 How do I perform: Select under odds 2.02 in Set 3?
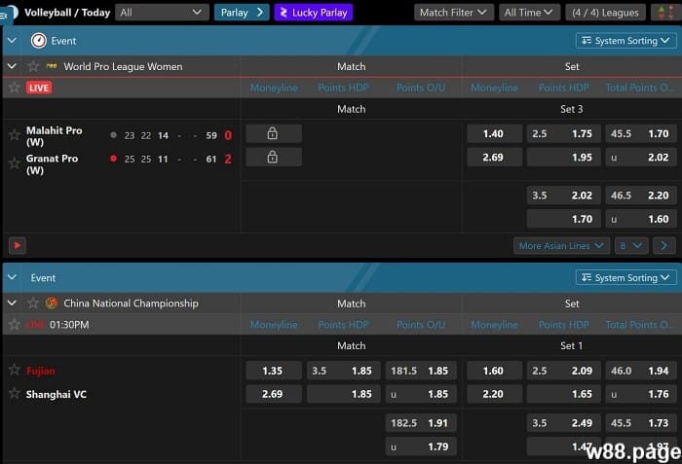pyautogui.click(x=641, y=157)
